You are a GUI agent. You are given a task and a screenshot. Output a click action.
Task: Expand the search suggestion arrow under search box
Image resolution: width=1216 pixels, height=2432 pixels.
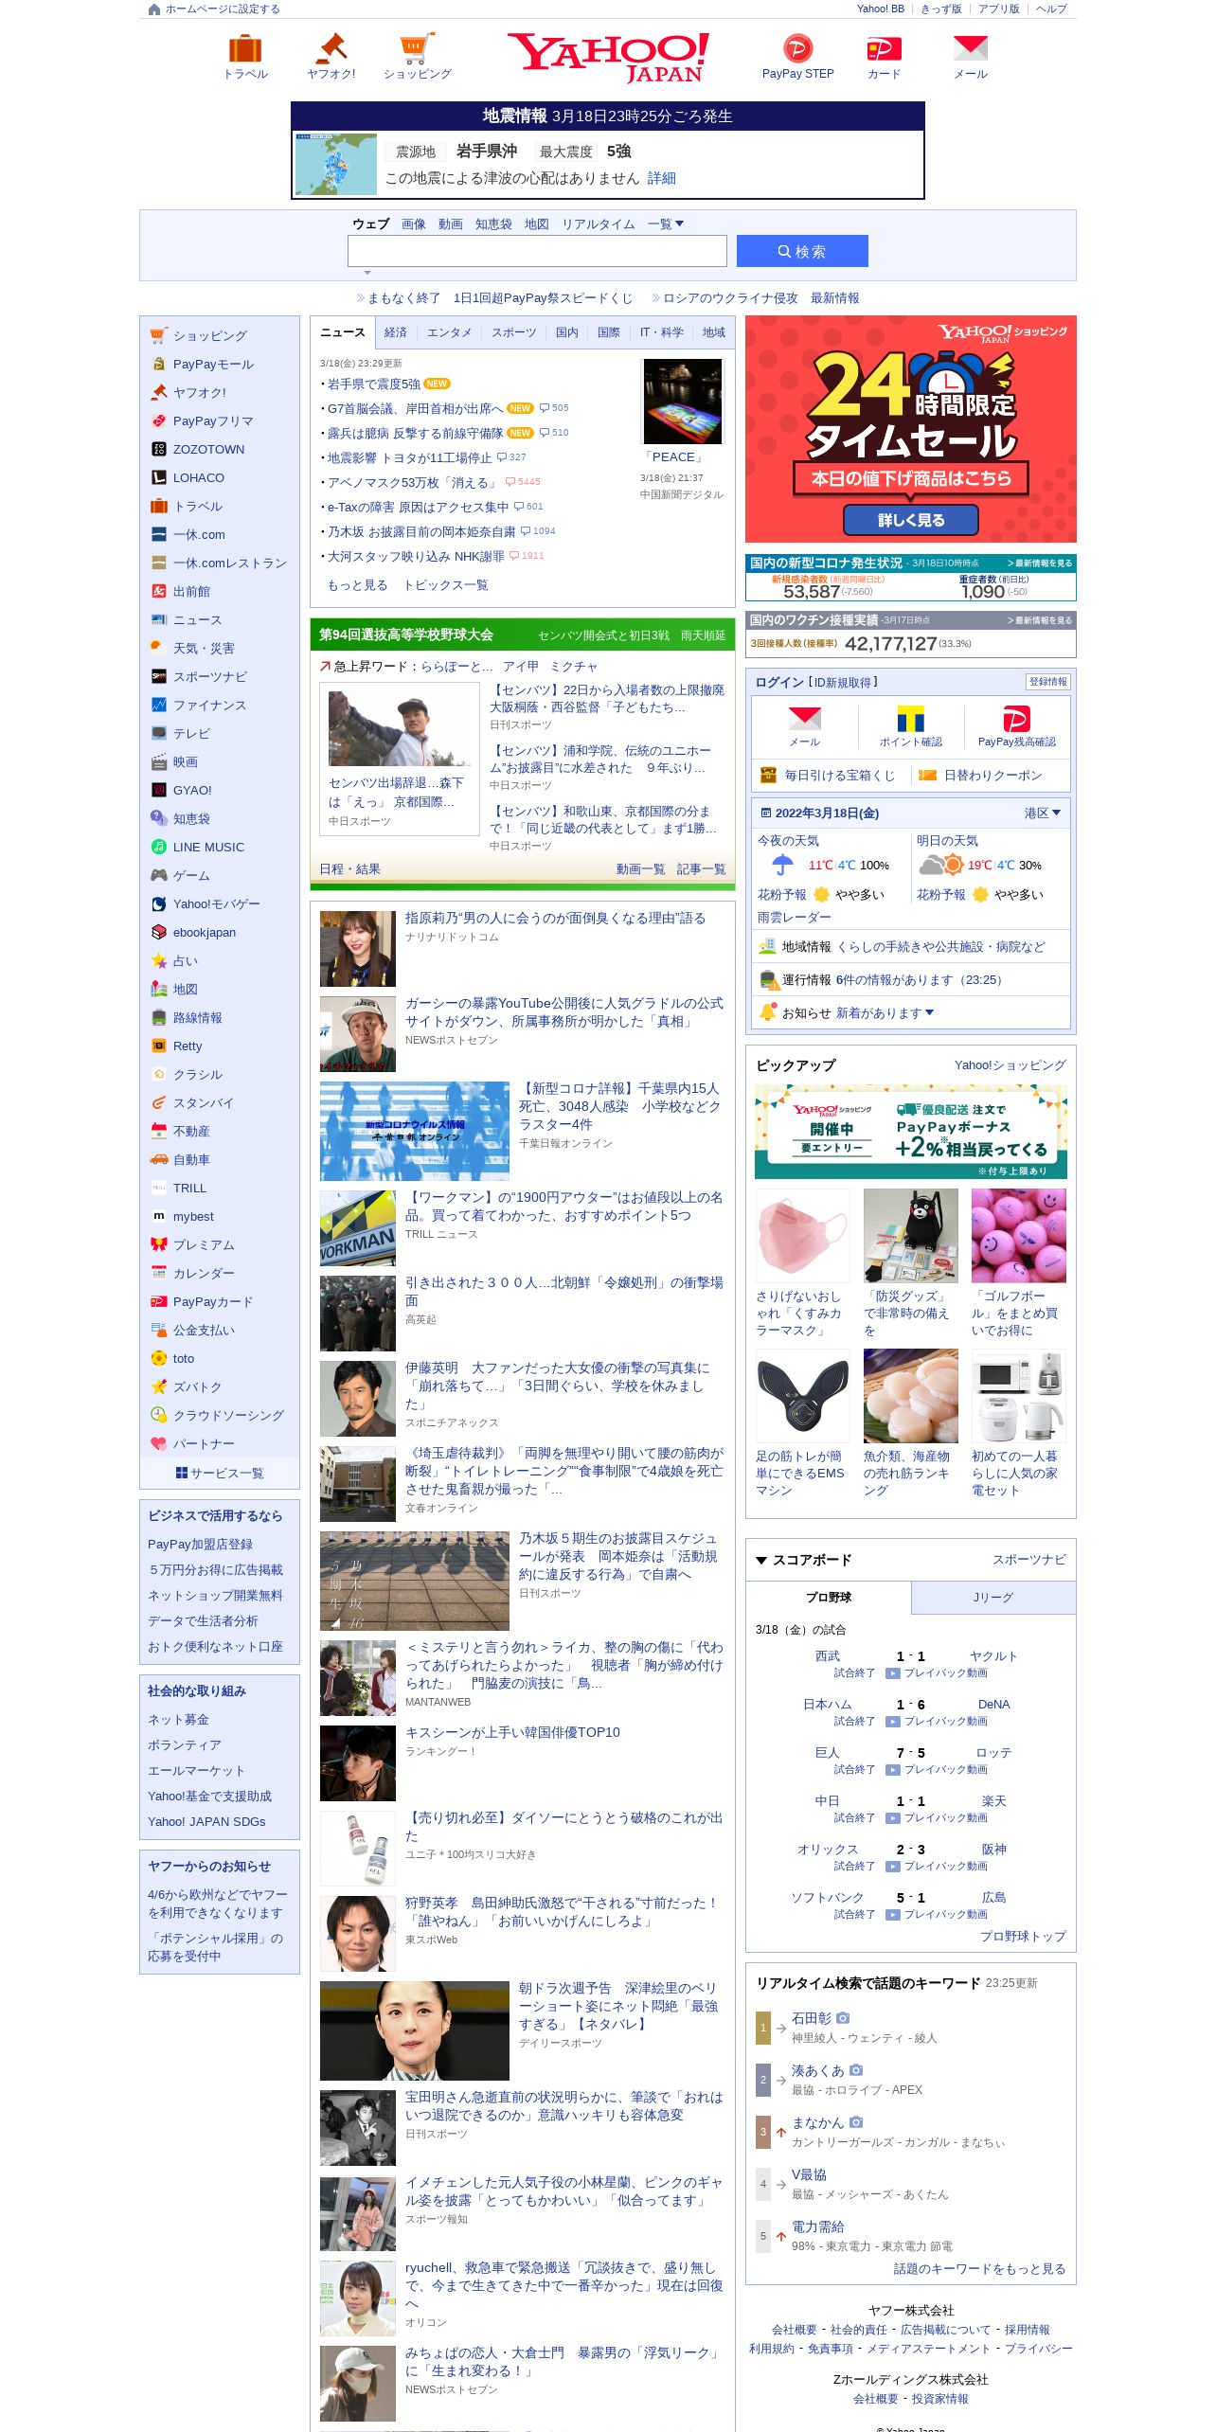(367, 273)
